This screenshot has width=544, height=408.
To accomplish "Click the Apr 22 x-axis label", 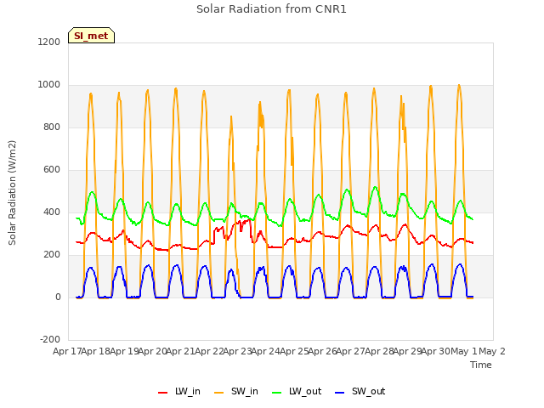I will click(209, 351).
